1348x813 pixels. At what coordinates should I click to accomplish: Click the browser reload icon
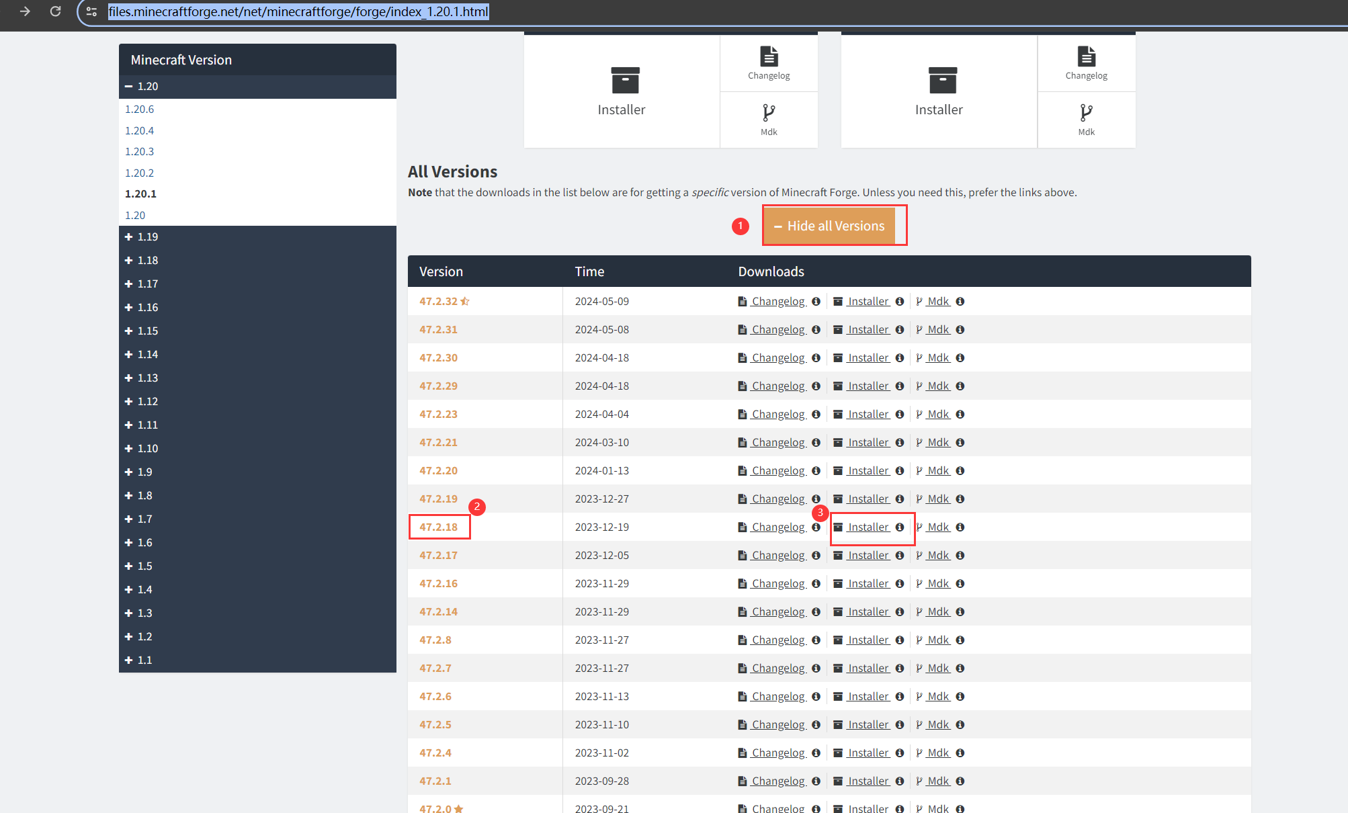[56, 11]
